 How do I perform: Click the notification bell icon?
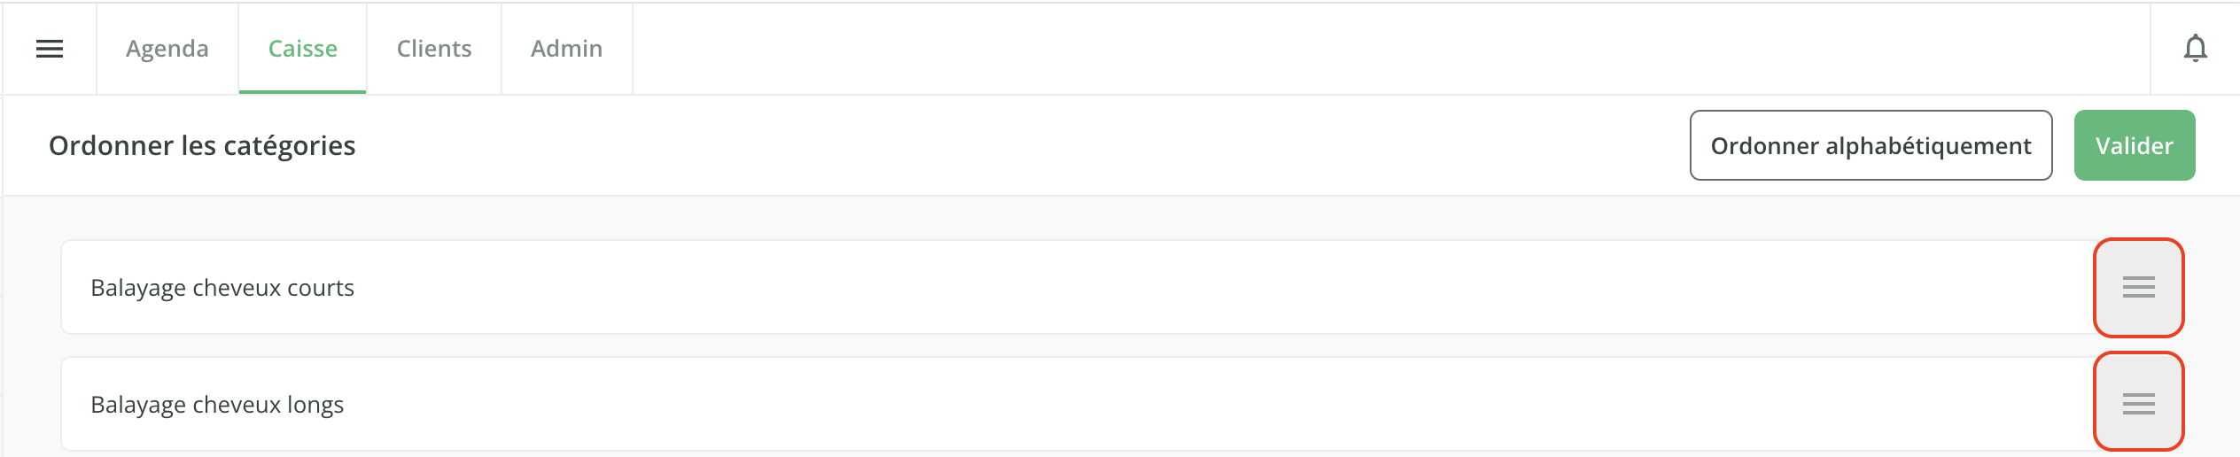[x=2195, y=49]
